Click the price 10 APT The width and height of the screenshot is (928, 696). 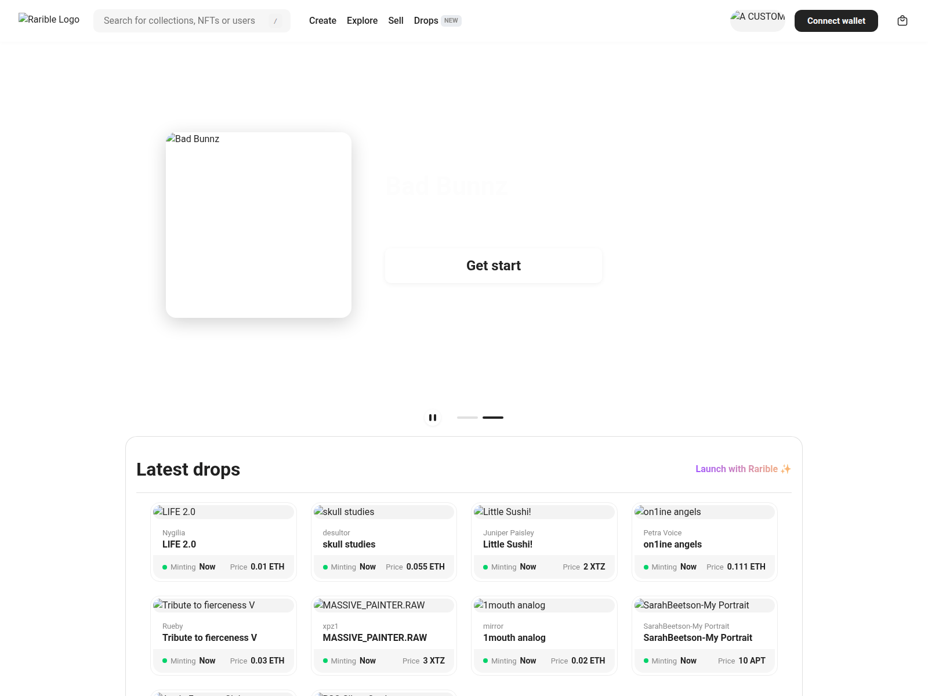pos(752,661)
